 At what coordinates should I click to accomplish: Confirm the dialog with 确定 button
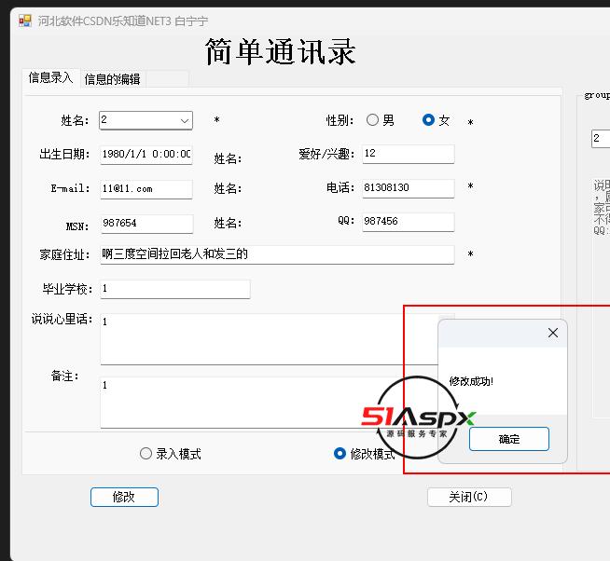coord(509,439)
